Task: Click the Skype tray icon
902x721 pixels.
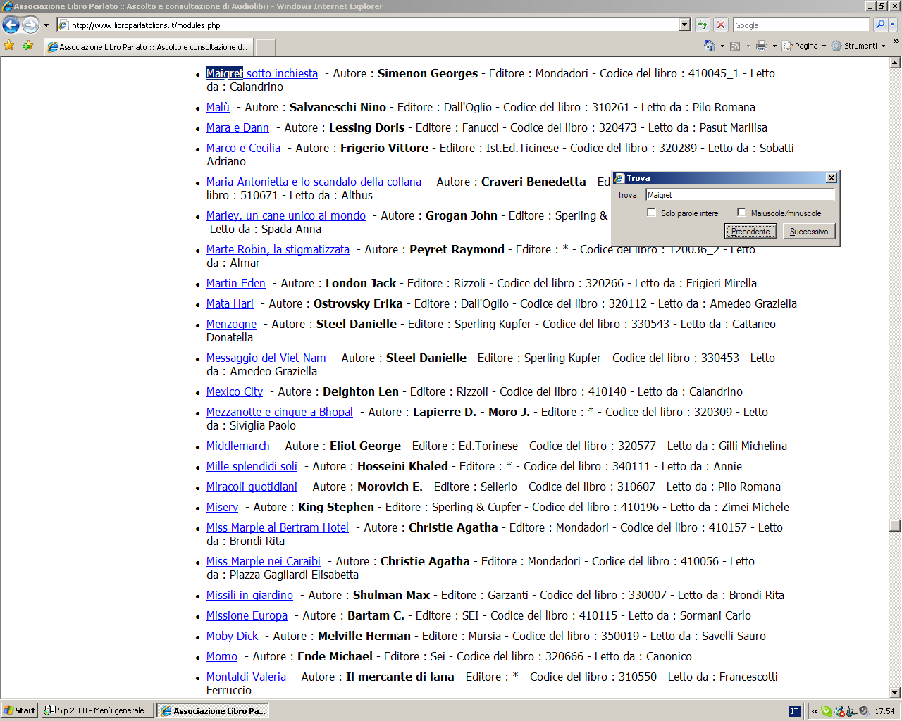Action: tap(827, 711)
